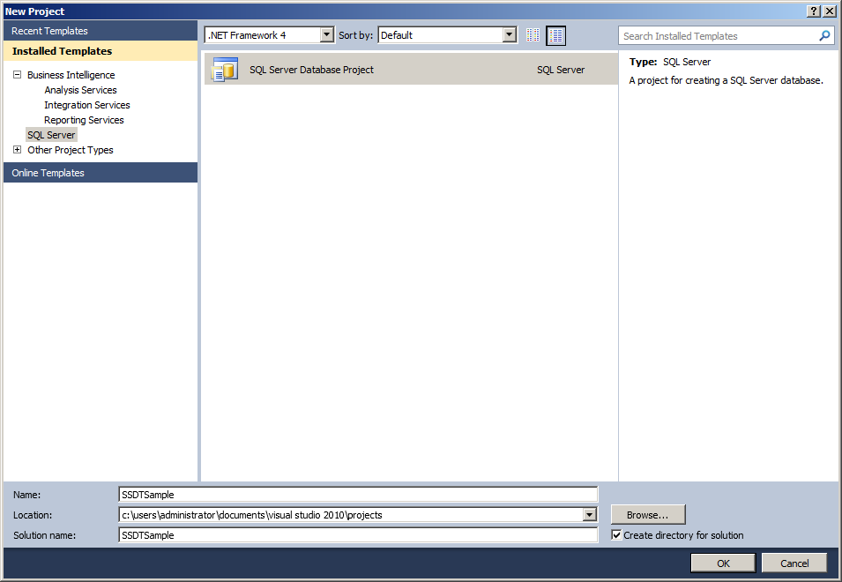Switch to Recent Templates section
Screen dimensions: 842x582
tap(48, 30)
